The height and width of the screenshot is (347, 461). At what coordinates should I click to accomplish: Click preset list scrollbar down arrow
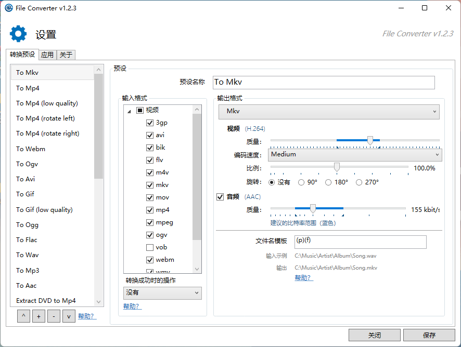pos(98,301)
